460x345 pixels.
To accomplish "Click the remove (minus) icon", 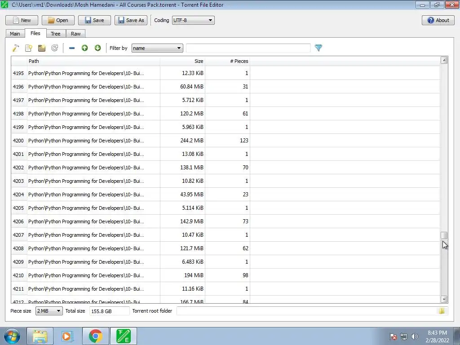I will point(71,48).
